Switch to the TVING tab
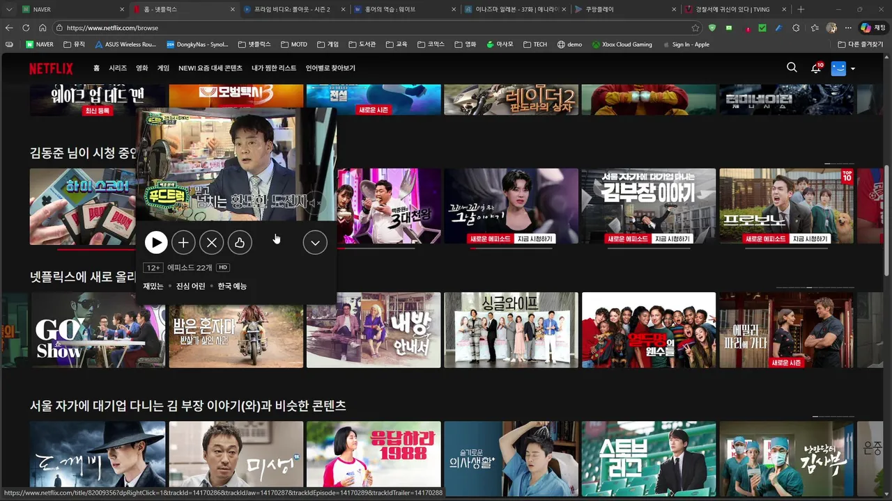Image resolution: width=892 pixels, height=501 pixels. point(736,10)
